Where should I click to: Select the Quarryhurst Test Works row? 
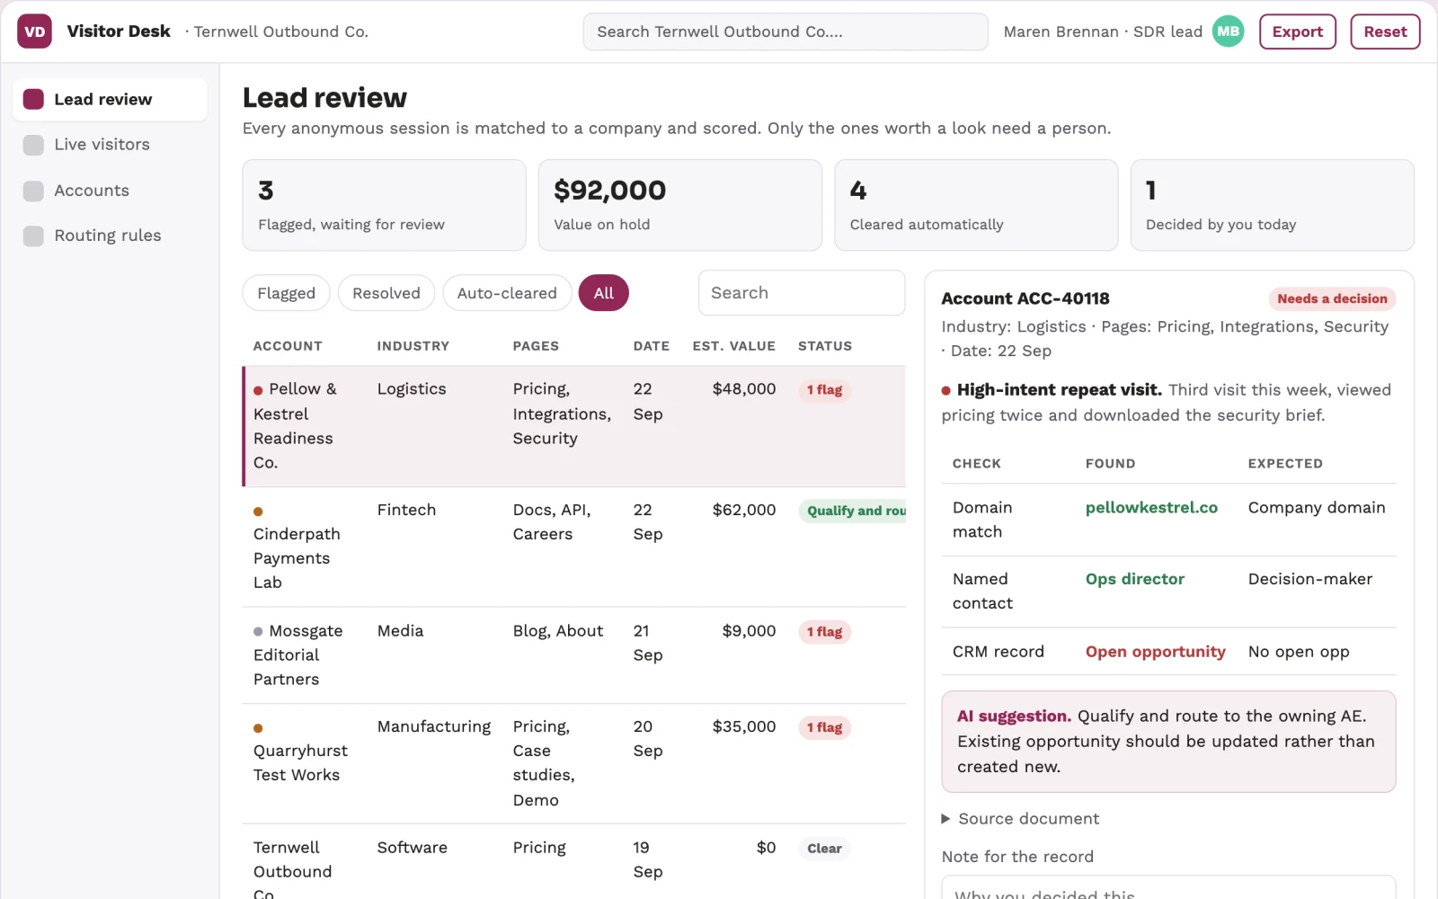[574, 763]
